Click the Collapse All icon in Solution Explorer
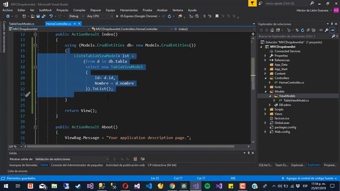The width and height of the screenshot is (340, 191). pos(308,30)
